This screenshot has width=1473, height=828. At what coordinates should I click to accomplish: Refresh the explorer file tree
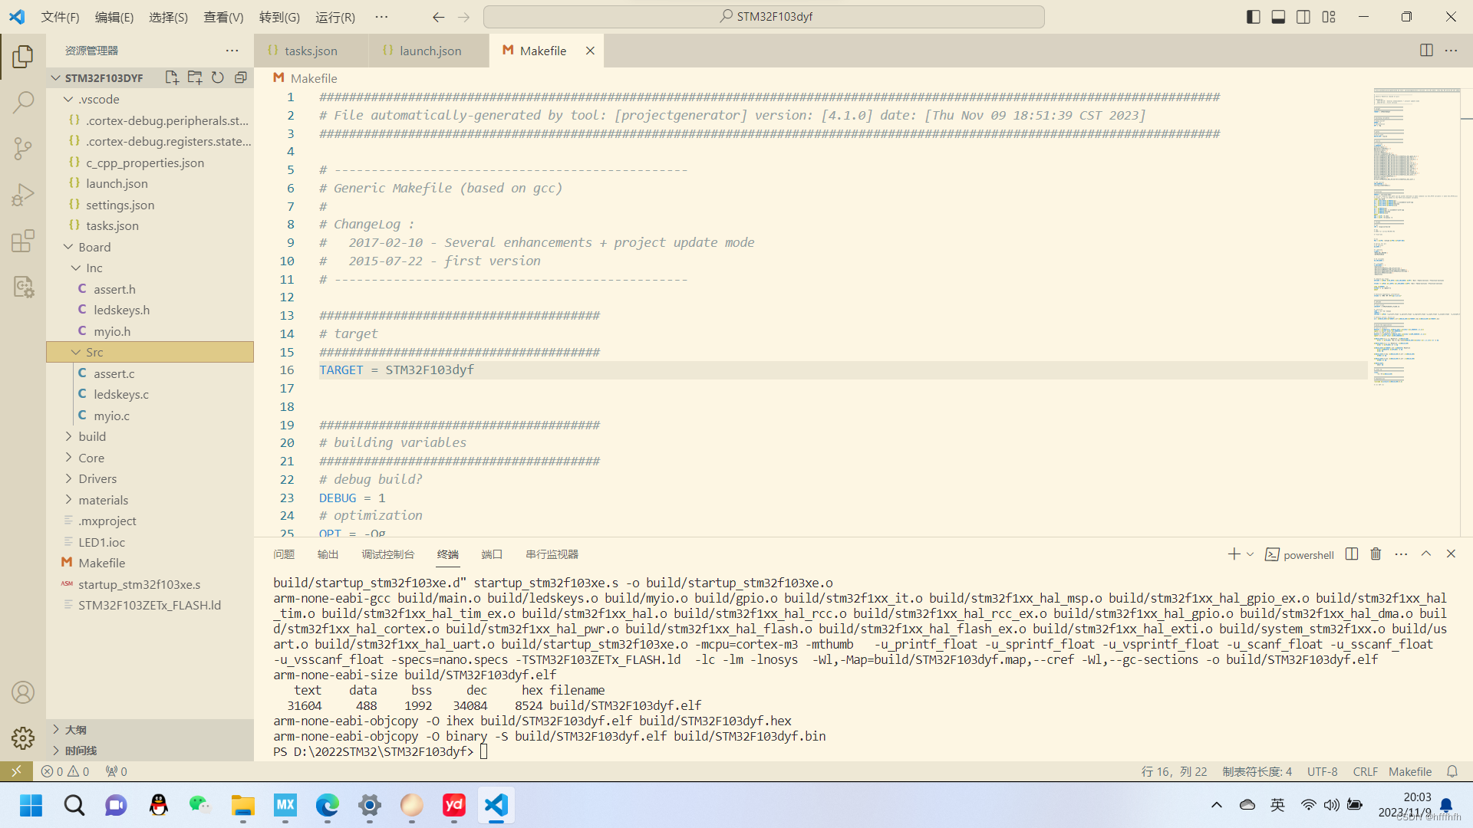coord(218,77)
